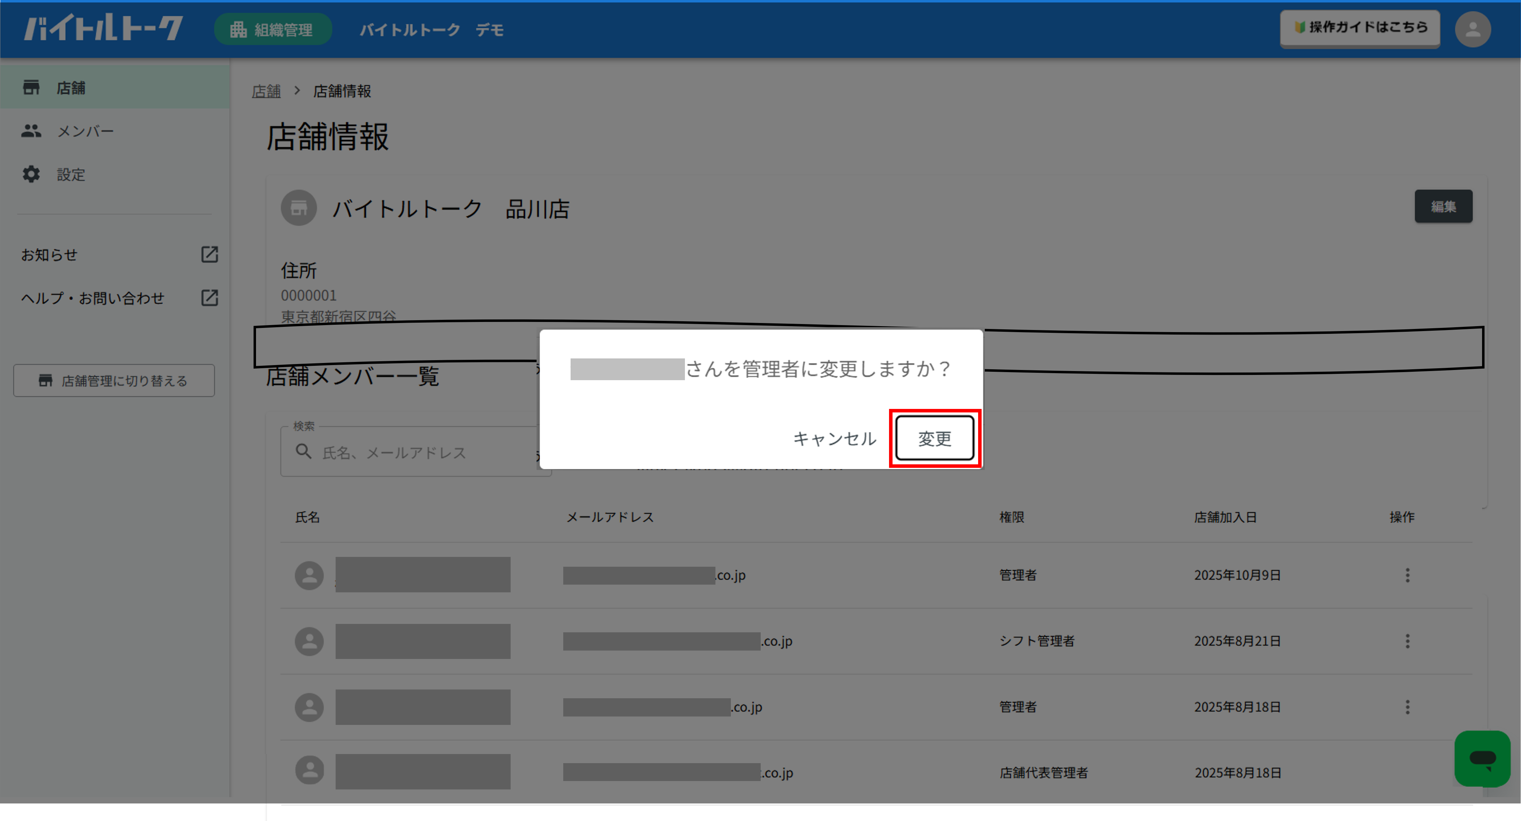Click the 店舗代表管理者 role cell
Image resolution: width=1521 pixels, height=821 pixels.
pyautogui.click(x=1043, y=773)
